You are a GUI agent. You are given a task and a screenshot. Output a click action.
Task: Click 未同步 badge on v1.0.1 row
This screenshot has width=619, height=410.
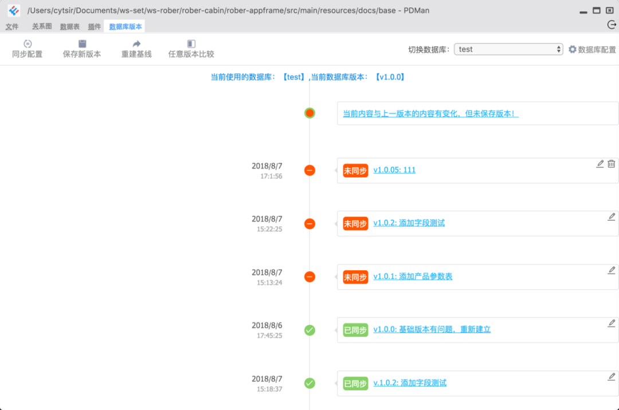coord(355,277)
